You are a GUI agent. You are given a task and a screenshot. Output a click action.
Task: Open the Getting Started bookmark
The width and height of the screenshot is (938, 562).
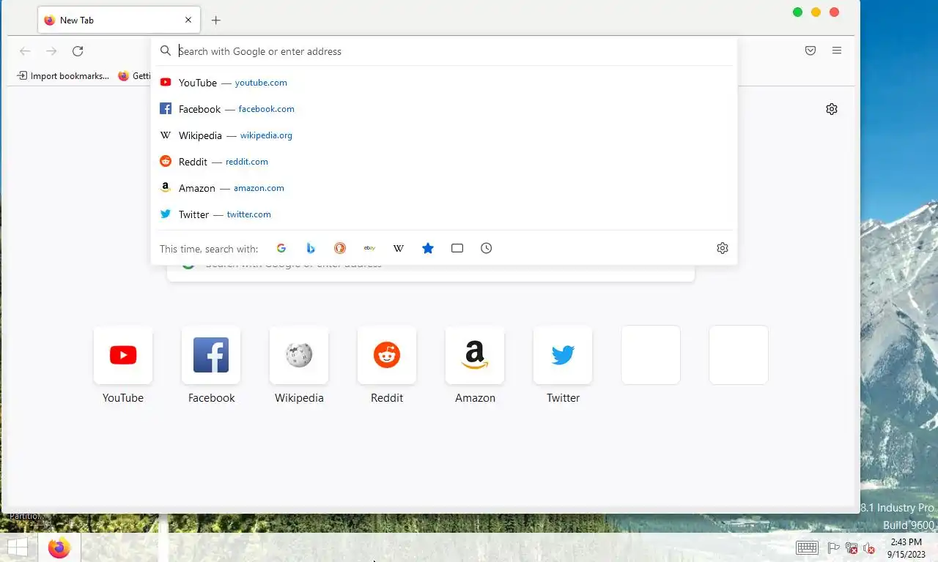click(134, 75)
